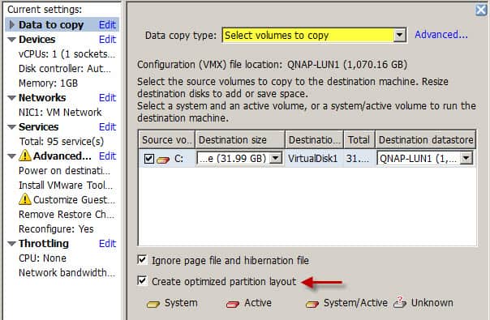Collapse the Advanced options section
The height and width of the screenshot is (320, 490).
click(12, 156)
